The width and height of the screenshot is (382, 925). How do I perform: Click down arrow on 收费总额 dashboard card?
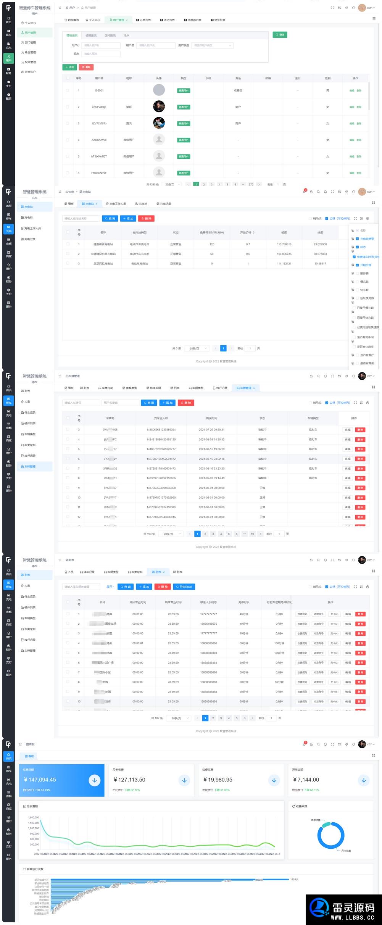(95, 780)
